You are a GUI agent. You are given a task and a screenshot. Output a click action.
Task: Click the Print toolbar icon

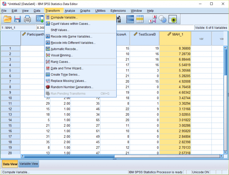click(x=27, y=19)
